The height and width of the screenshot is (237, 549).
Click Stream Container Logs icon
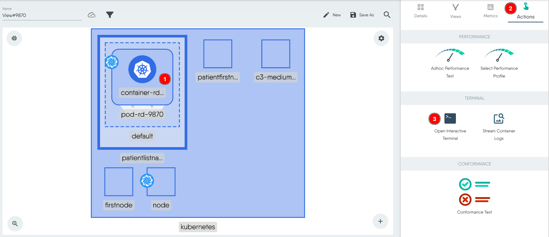[499, 118]
